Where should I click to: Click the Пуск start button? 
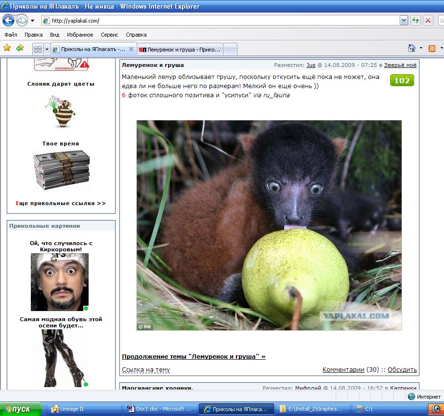click(21, 409)
